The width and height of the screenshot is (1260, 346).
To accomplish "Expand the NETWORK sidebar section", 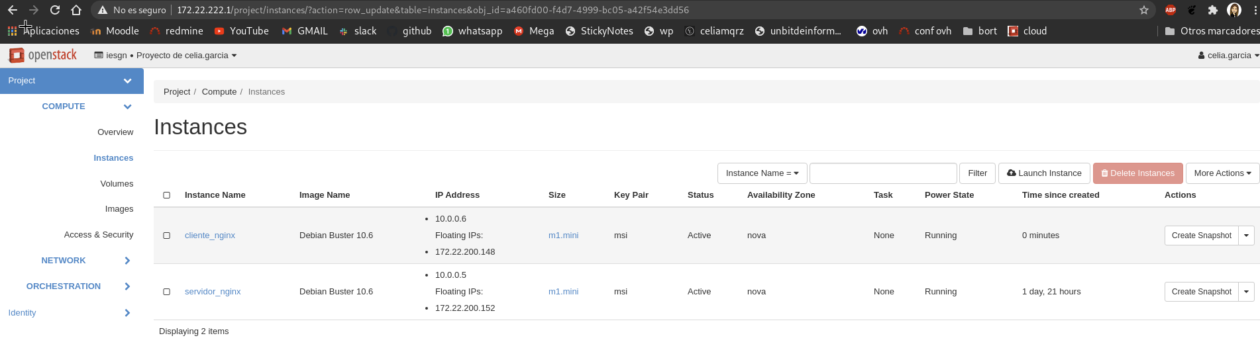I will point(64,261).
